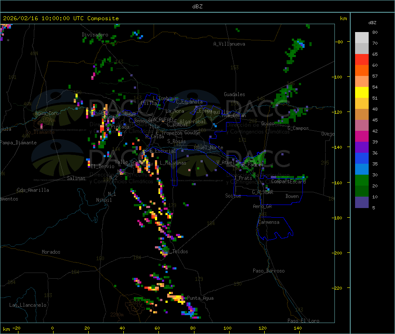Pick the purple 36-39 dBZ legend band

click(x=362, y=147)
